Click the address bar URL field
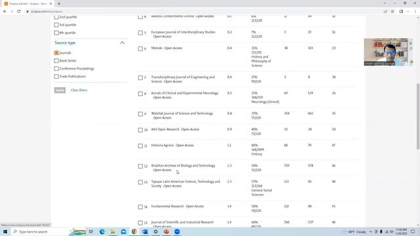 (203, 12)
